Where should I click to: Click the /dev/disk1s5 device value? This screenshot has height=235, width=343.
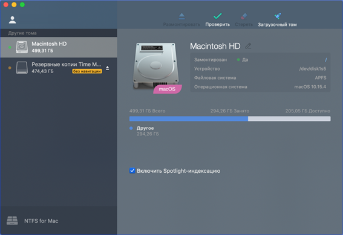[x=312, y=69]
